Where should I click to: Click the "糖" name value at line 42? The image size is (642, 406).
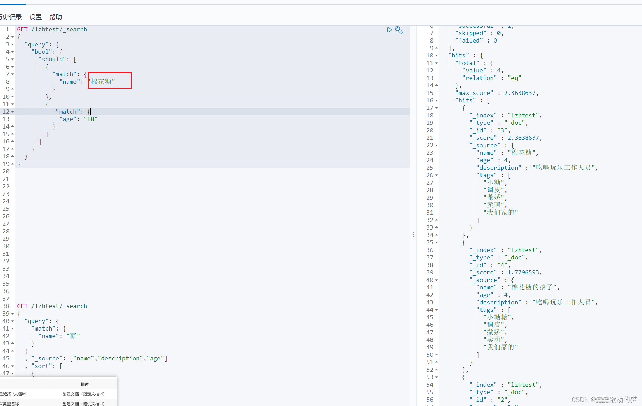(x=73, y=336)
